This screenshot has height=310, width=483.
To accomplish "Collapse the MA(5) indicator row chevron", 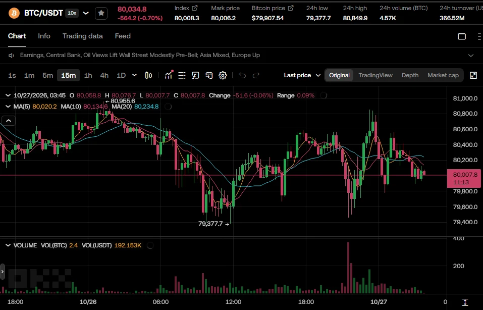I will 8,107.
